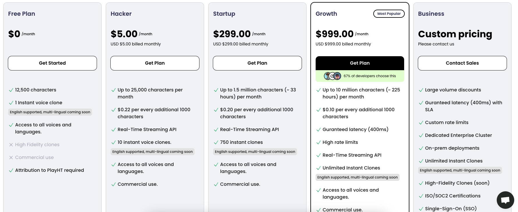Open the chat widget bubble icon

[x=505, y=200]
